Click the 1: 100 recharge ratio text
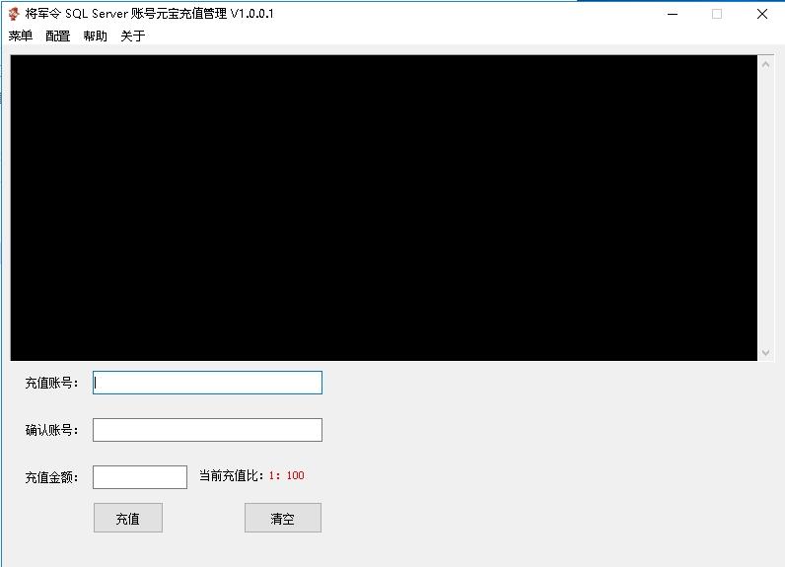Screen dimensions: 785x567 (x=286, y=475)
